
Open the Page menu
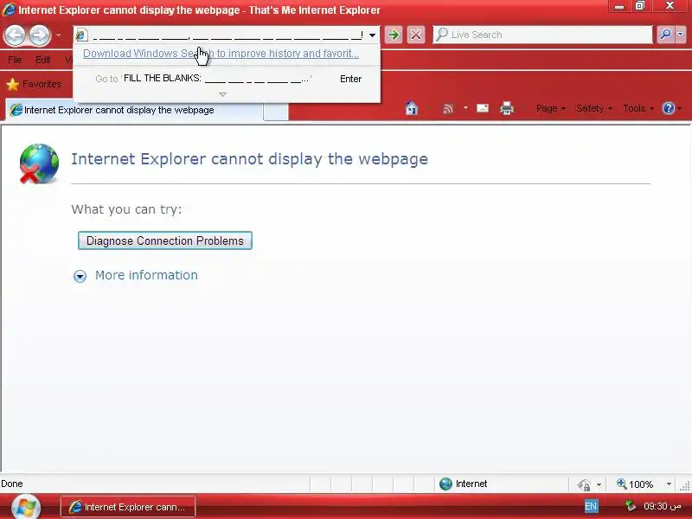[x=551, y=108]
